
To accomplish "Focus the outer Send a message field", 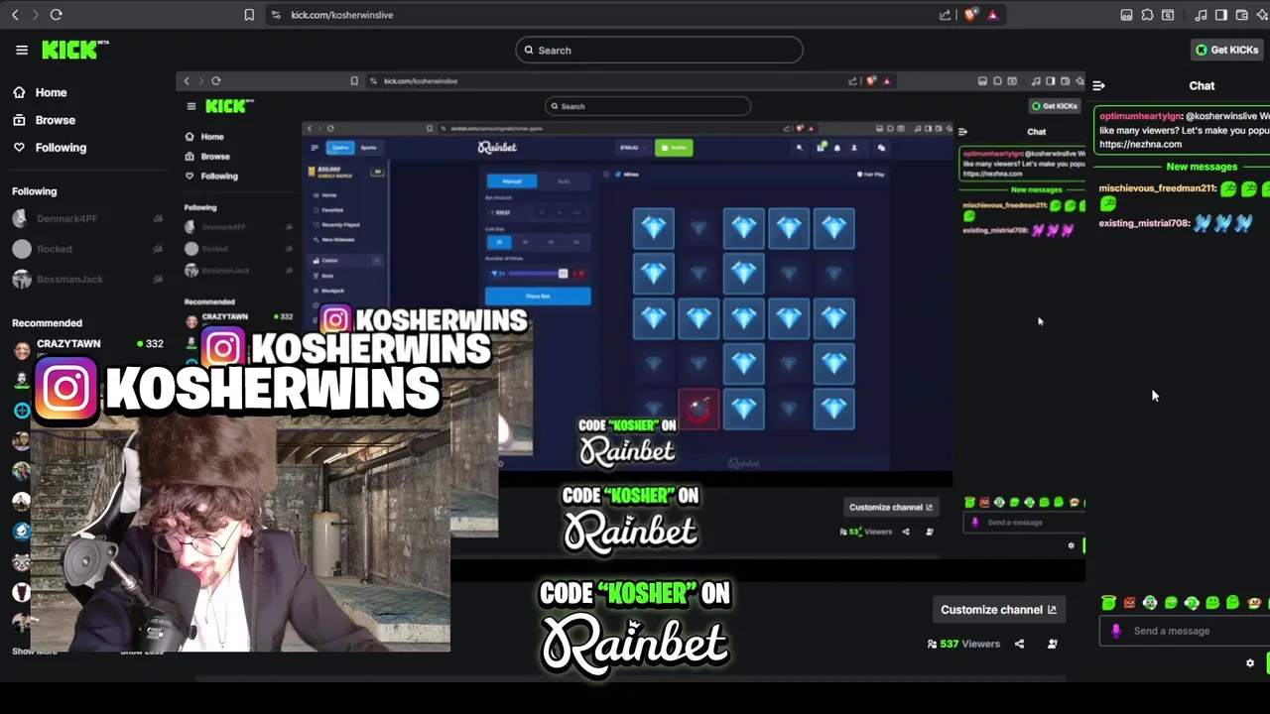I will [x=1185, y=631].
